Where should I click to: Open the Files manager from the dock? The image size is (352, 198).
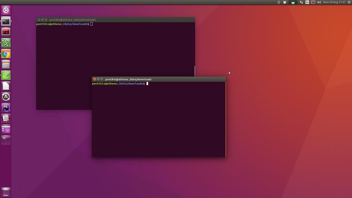tap(6, 65)
